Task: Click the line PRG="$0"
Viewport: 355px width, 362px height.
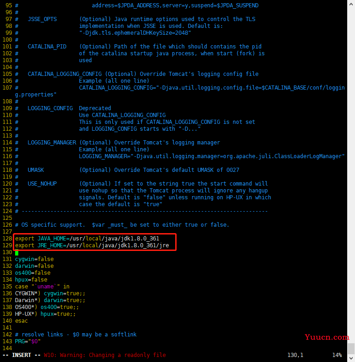Action: coord(28,341)
